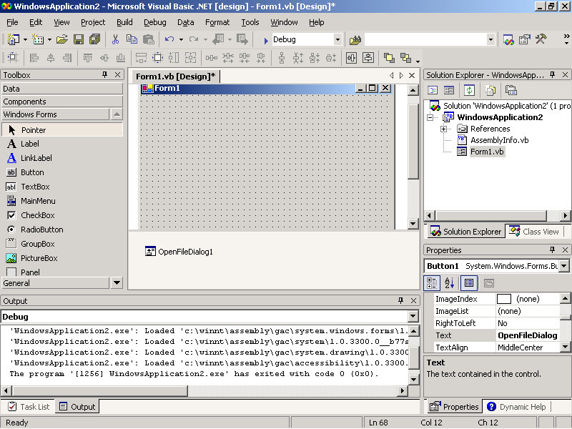Screen dimensions: 572x429
Task: Click the Alphabetic sort icon in Properties
Action: [449, 283]
